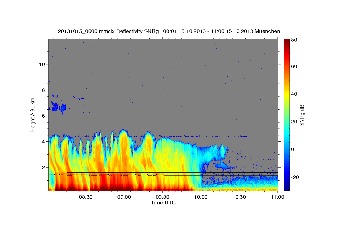Click the 10:00 time tick label
The image size is (344, 229).
[x=200, y=197]
